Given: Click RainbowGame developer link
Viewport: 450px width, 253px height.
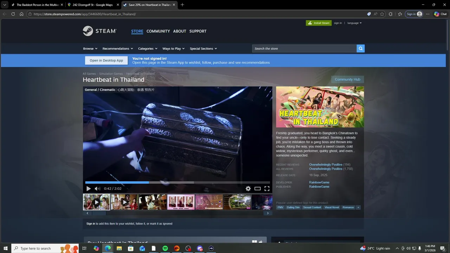Looking at the screenshot, I should [319, 182].
